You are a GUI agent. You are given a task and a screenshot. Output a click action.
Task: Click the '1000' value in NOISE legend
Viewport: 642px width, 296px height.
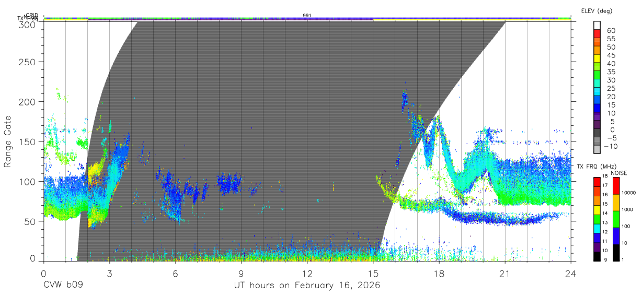(x=627, y=210)
